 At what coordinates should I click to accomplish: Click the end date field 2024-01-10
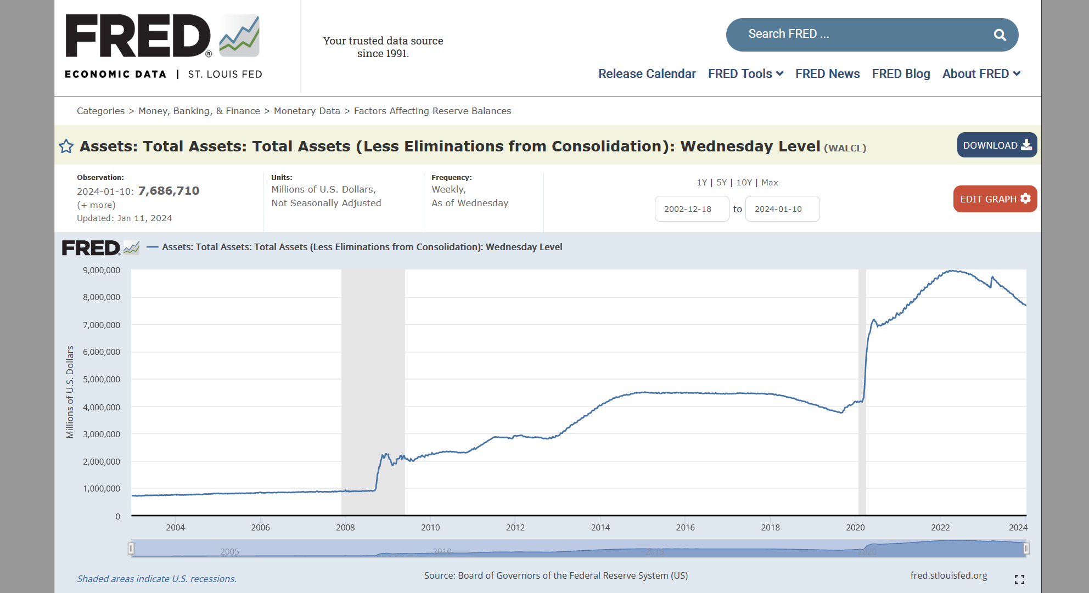click(782, 209)
